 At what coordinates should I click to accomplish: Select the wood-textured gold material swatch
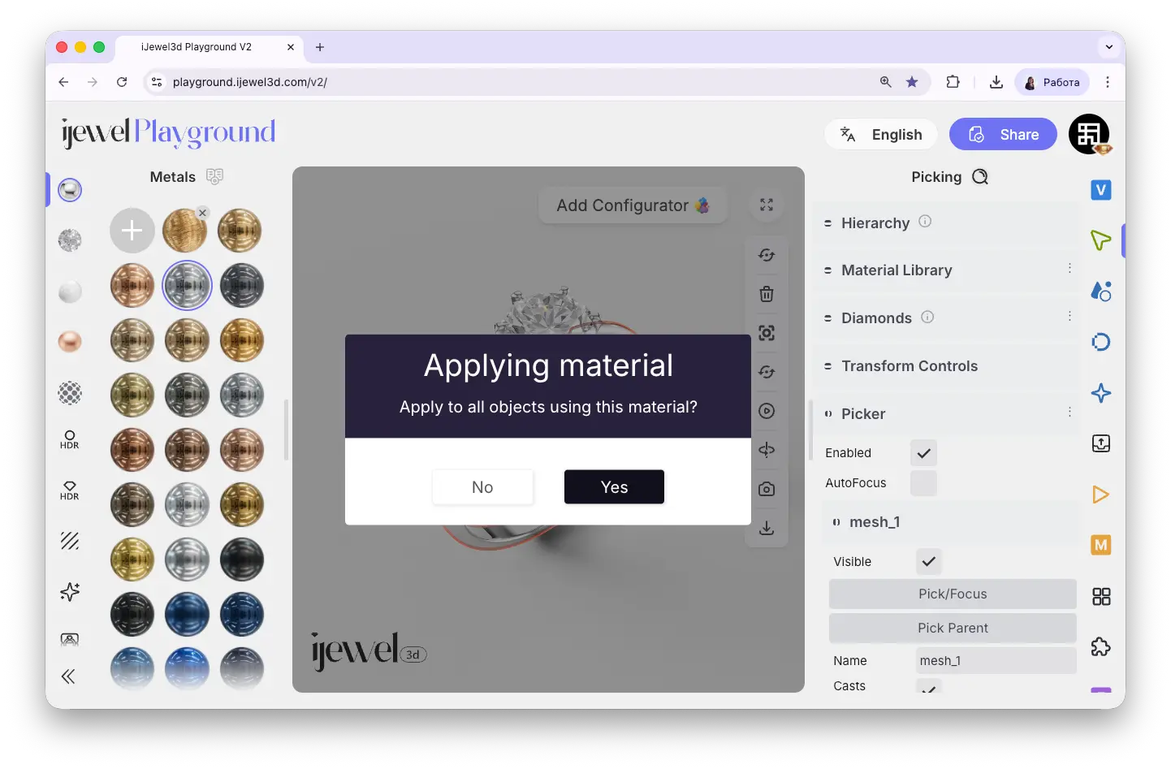[x=185, y=231]
